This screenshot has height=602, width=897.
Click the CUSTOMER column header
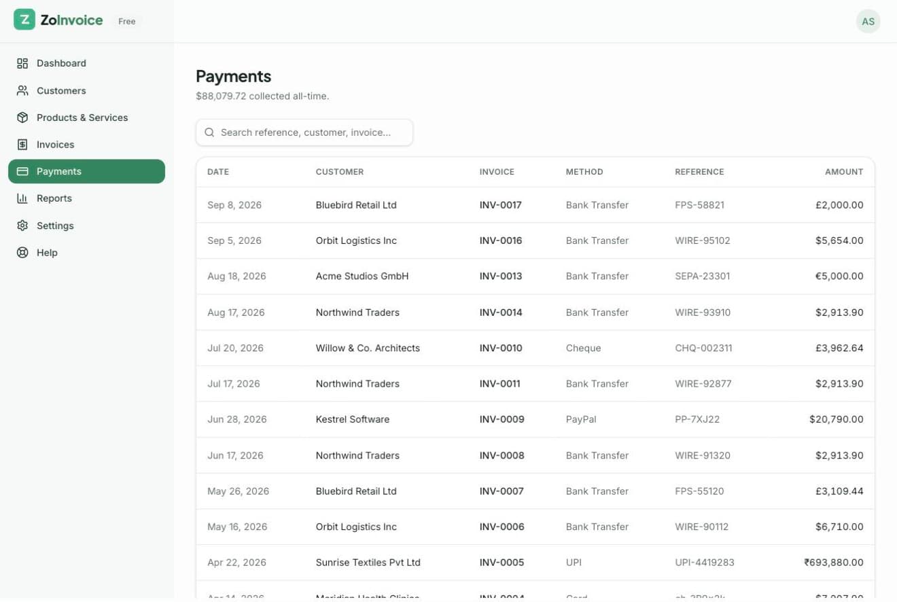(340, 172)
